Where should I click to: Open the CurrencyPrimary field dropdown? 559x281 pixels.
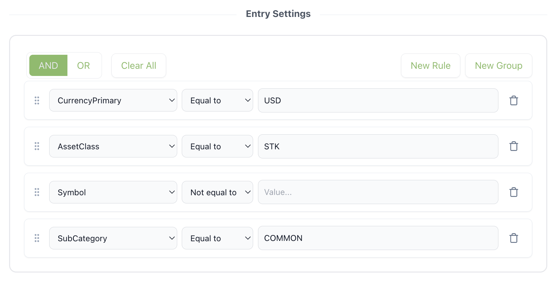113,100
